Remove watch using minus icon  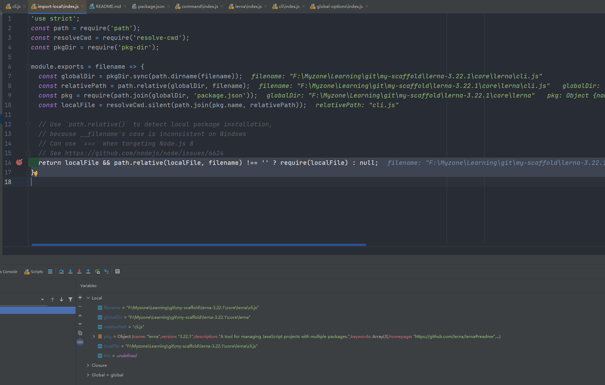(80, 306)
